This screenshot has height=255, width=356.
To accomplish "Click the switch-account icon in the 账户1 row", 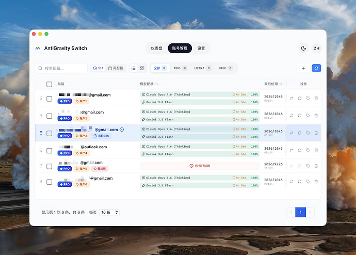I will 292,98.
